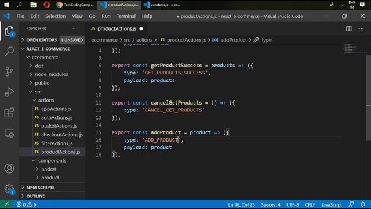Switch to constants.js VS Code taskbar window

tap(162, 5)
